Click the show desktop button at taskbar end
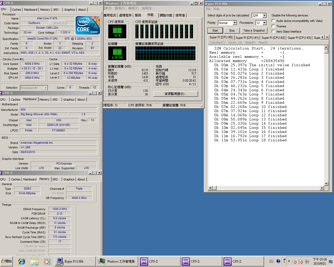The image size is (334, 267). (331, 261)
